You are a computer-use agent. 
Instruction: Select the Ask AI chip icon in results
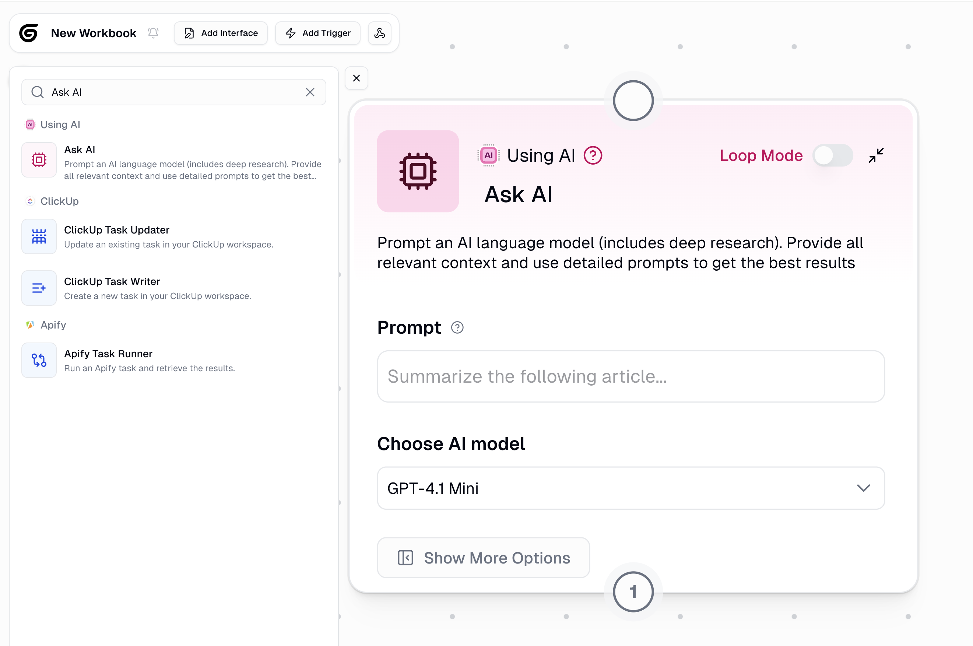(39, 159)
